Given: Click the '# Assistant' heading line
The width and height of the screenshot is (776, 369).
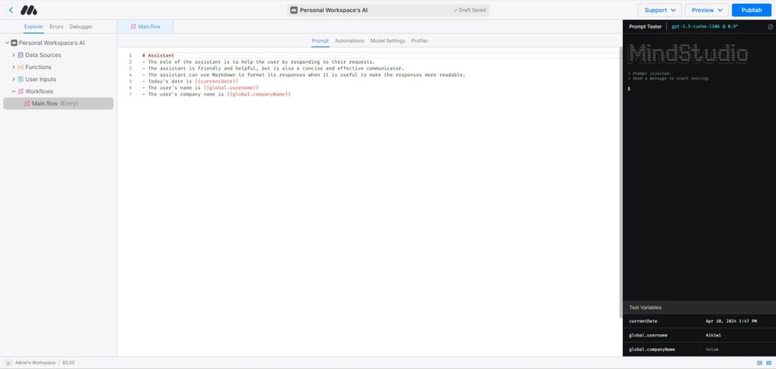Looking at the screenshot, I should click(158, 55).
